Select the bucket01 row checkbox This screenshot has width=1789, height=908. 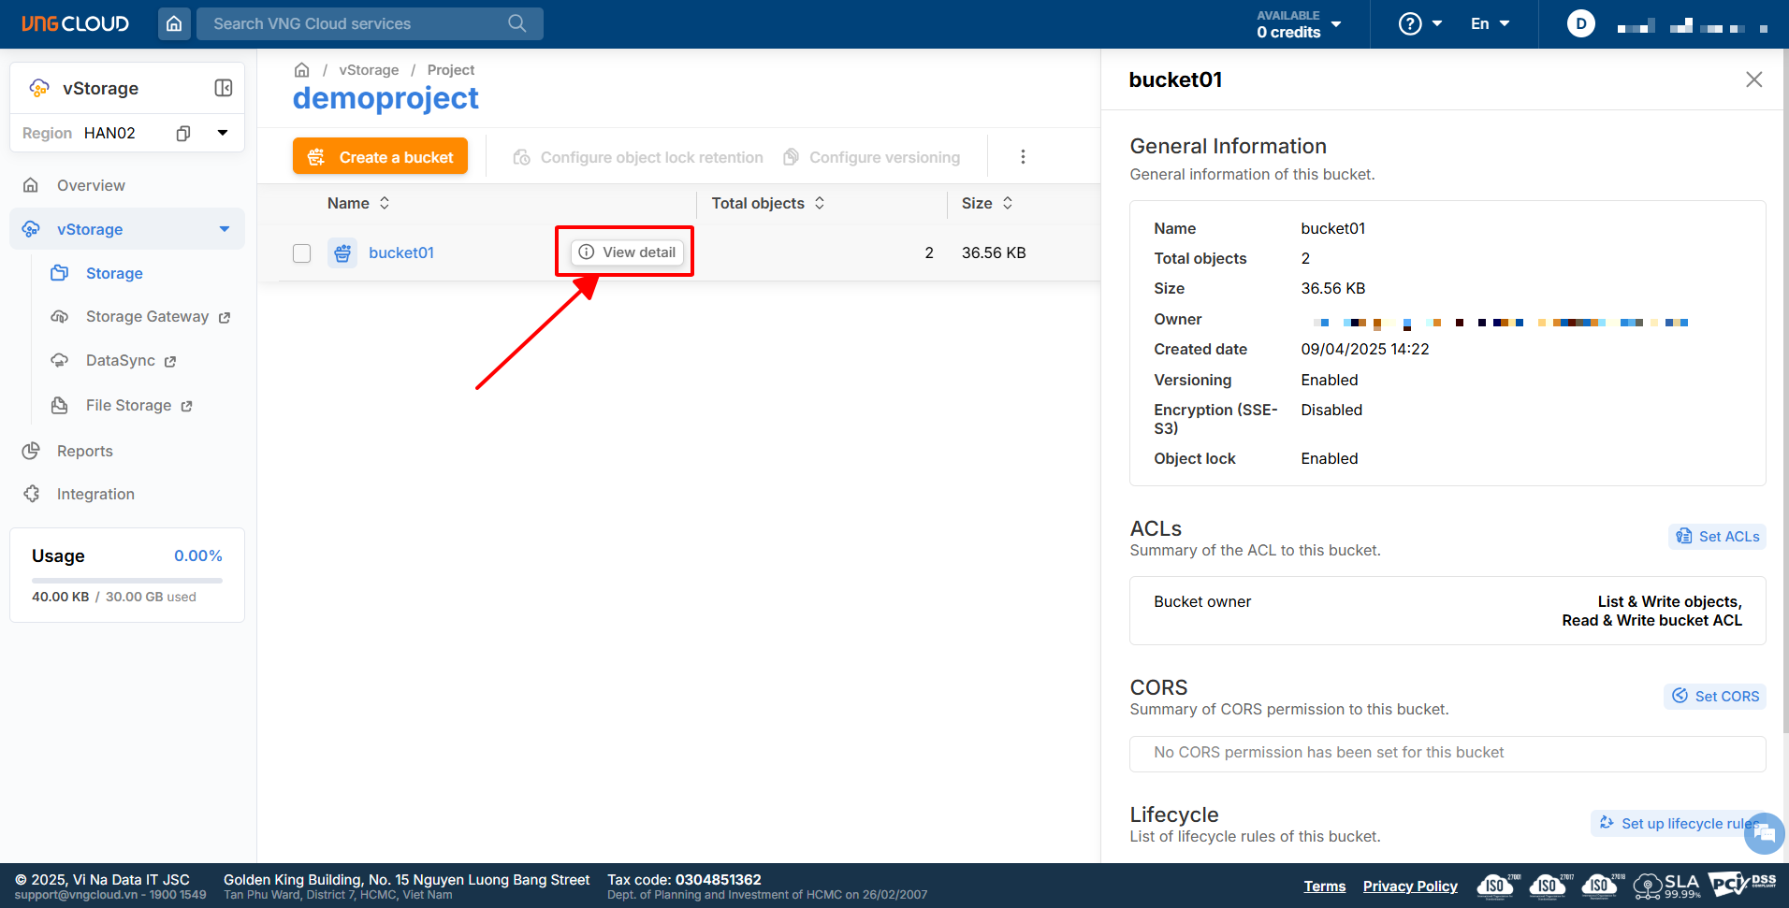point(301,253)
